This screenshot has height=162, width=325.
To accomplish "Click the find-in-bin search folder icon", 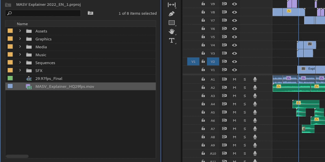I will 90,13.
